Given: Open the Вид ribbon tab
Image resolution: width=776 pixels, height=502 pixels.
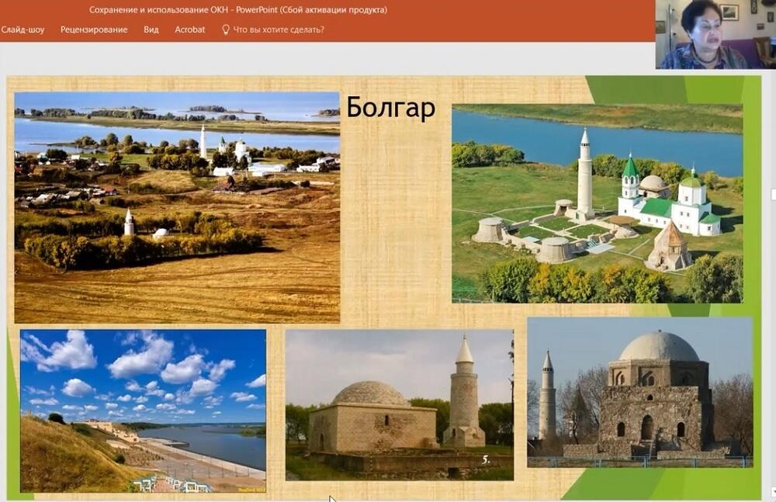Looking at the screenshot, I should point(151,29).
